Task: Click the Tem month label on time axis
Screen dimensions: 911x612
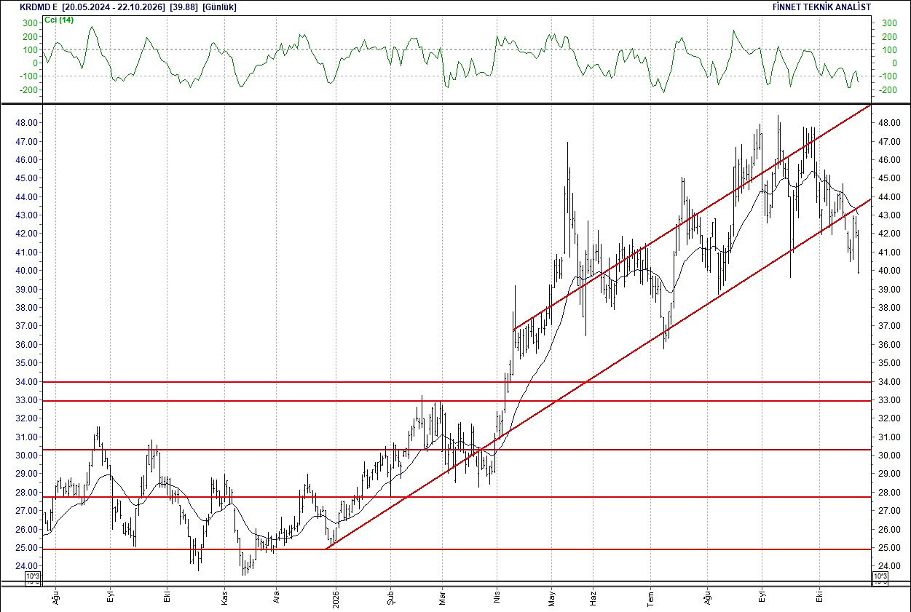Action: coord(651,598)
